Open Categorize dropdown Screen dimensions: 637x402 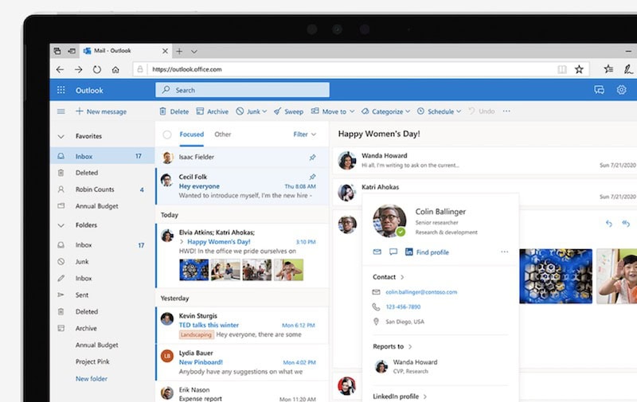pyautogui.click(x=385, y=111)
